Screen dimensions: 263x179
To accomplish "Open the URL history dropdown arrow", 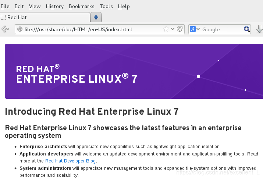I will click(x=173, y=29).
